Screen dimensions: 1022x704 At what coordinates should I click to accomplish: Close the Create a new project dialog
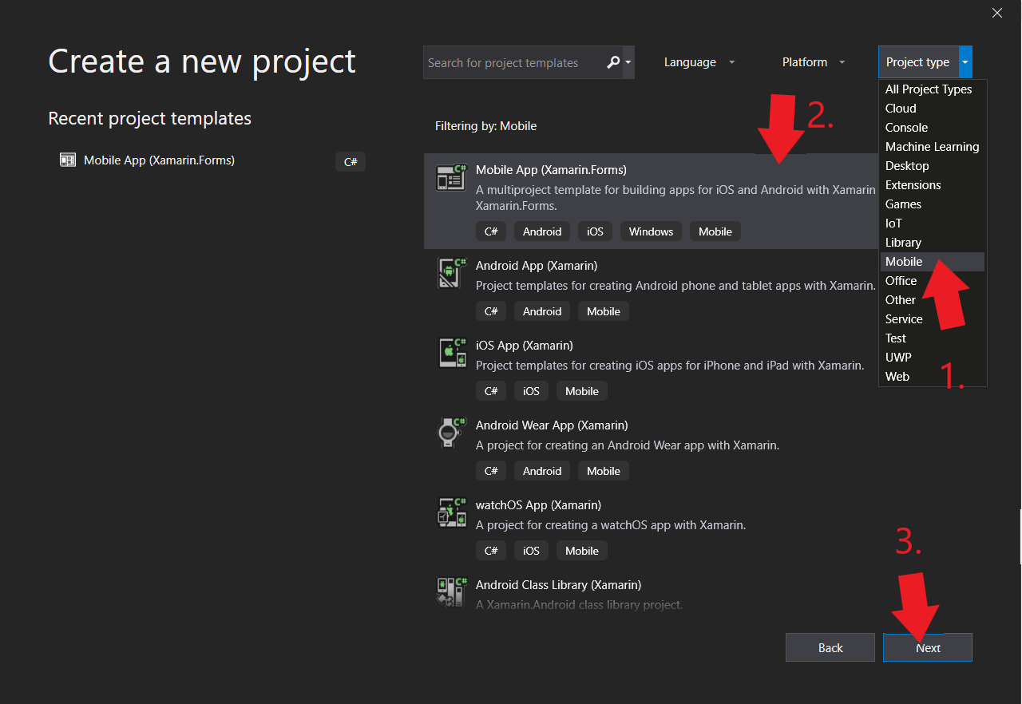(x=997, y=13)
